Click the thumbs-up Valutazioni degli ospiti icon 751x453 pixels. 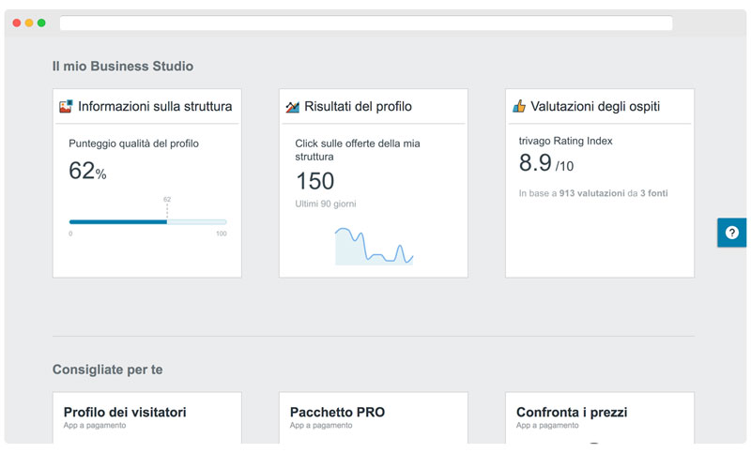[519, 107]
